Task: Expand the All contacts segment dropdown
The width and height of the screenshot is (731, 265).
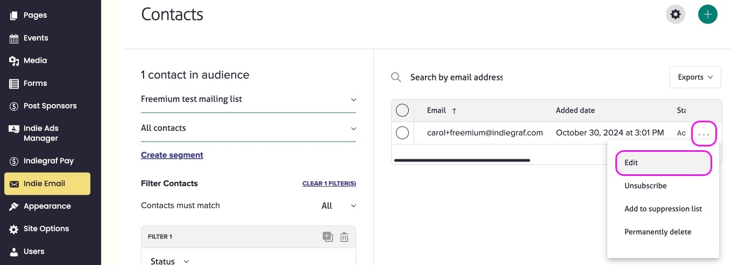Action: point(248,128)
